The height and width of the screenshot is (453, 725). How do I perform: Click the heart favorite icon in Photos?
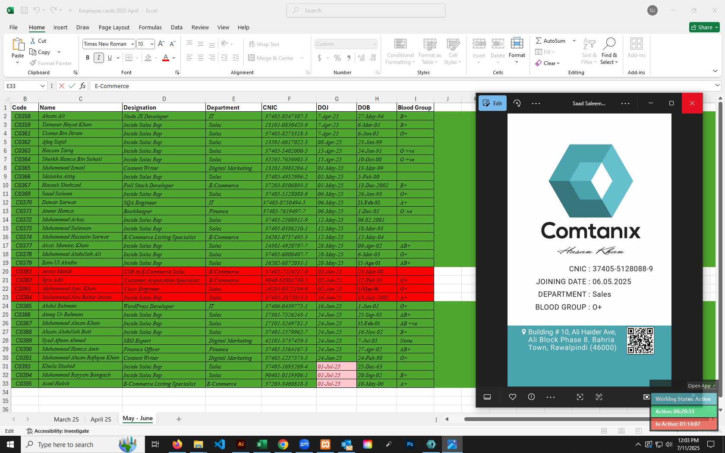click(x=513, y=397)
